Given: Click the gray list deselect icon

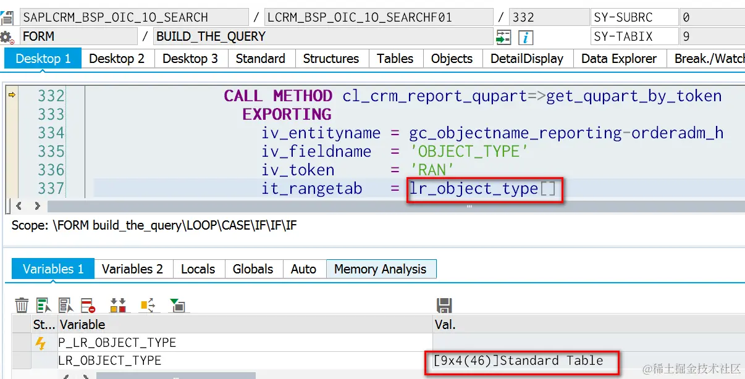Looking at the screenshot, I should pos(65,305).
